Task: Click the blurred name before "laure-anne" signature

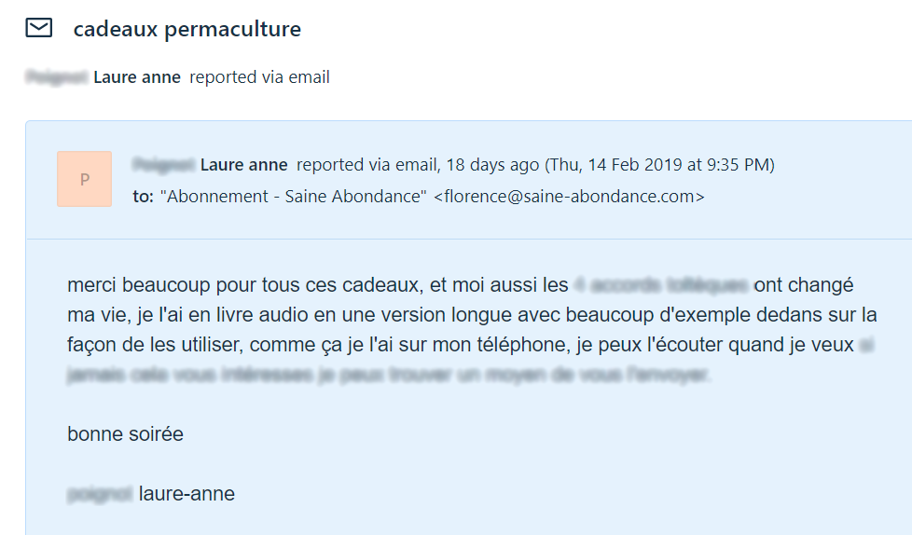Action: [x=100, y=494]
